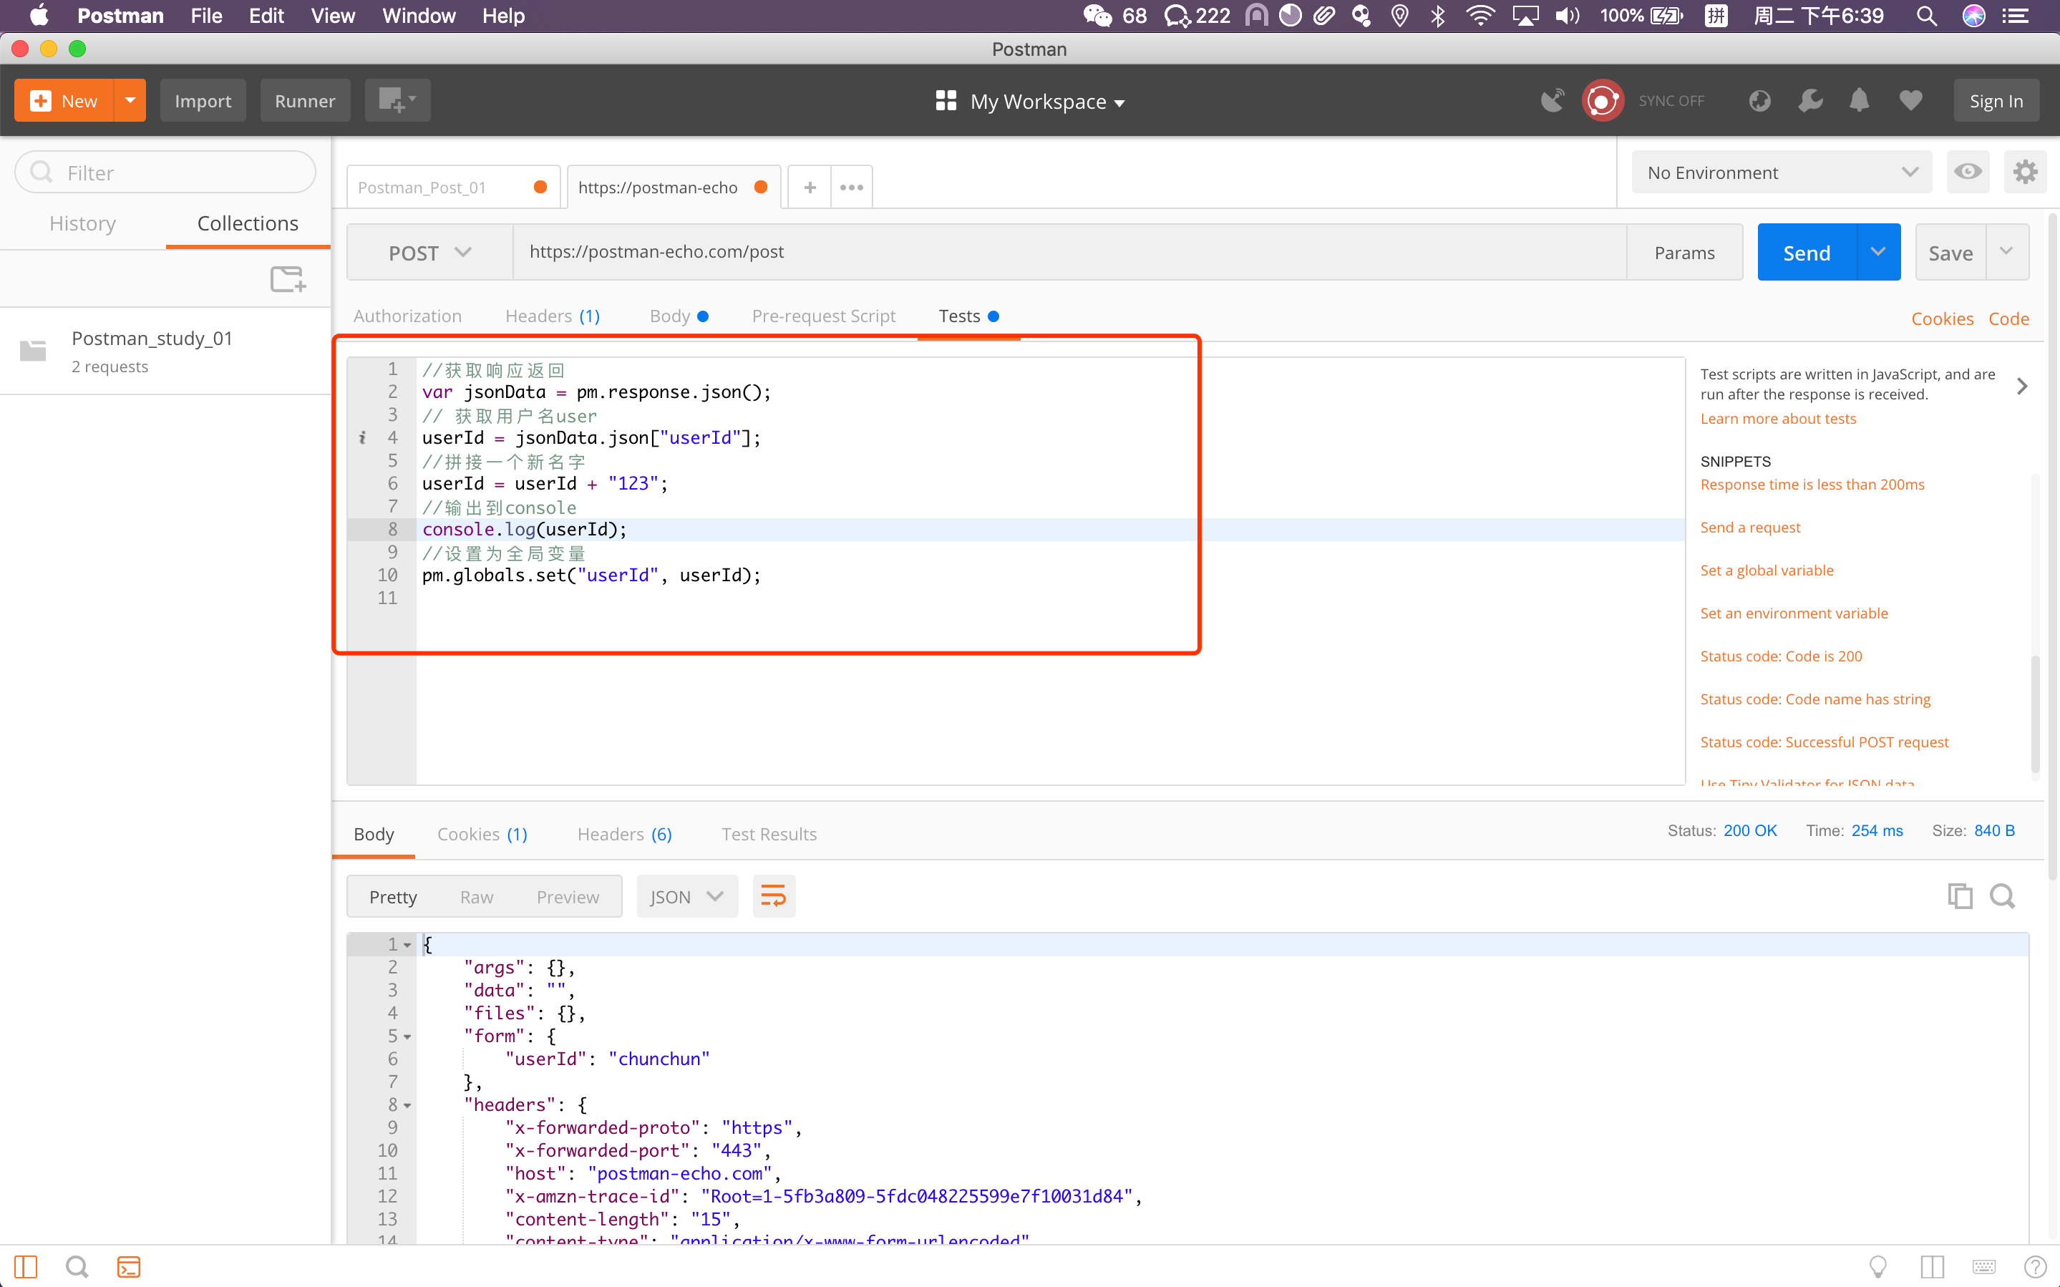Open the Find icon in bottom bar
This screenshot has width=2060, height=1287.
pyautogui.click(x=77, y=1266)
